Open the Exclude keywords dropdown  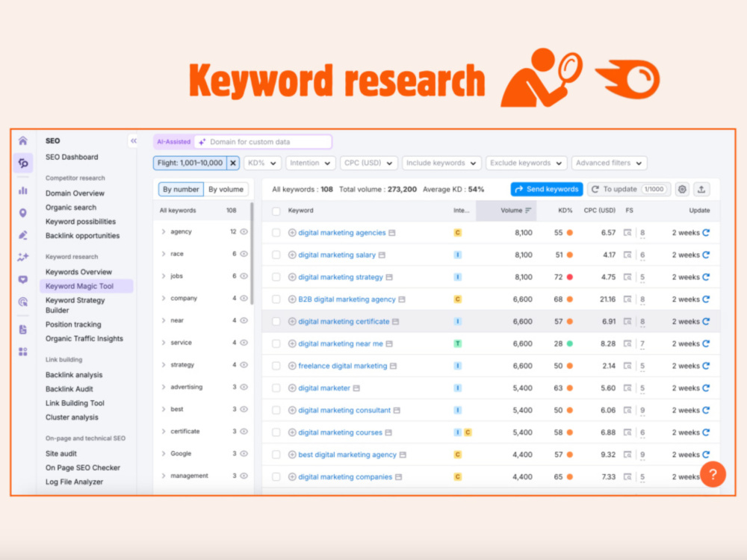(526, 163)
